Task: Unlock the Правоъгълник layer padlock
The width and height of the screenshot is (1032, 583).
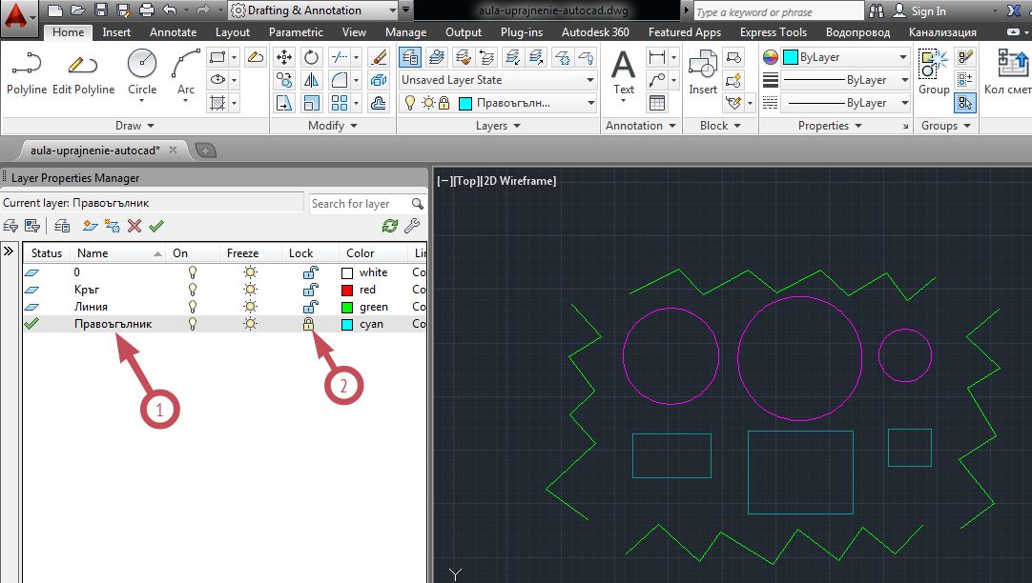Action: pos(308,323)
